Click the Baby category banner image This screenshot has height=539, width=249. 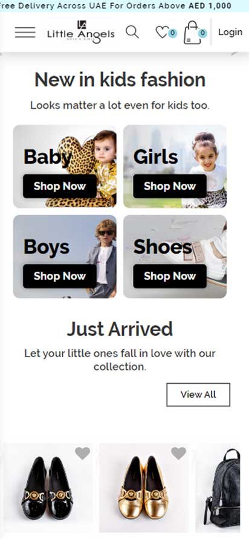pyautogui.click(x=65, y=166)
